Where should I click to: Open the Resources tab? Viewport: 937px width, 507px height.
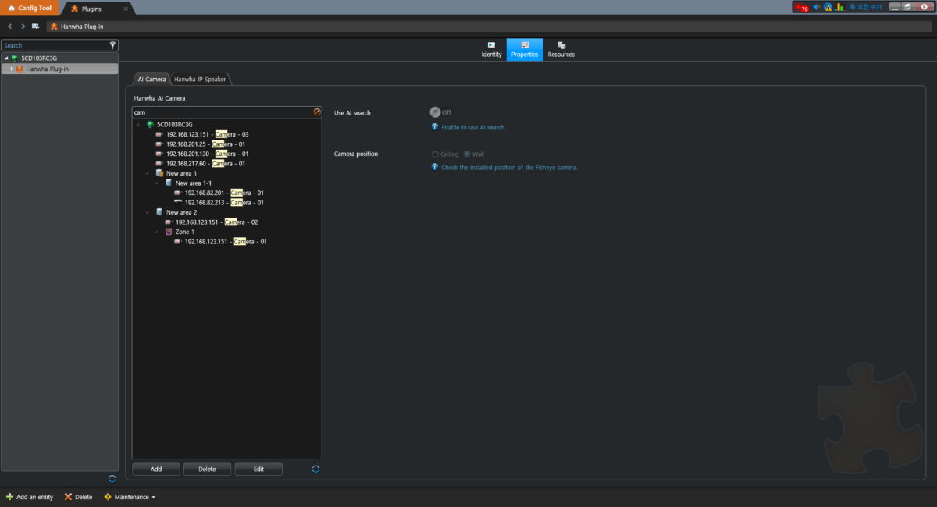[x=561, y=50]
